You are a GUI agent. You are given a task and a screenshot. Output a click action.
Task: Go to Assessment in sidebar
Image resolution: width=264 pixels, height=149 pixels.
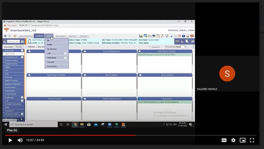click(13, 87)
